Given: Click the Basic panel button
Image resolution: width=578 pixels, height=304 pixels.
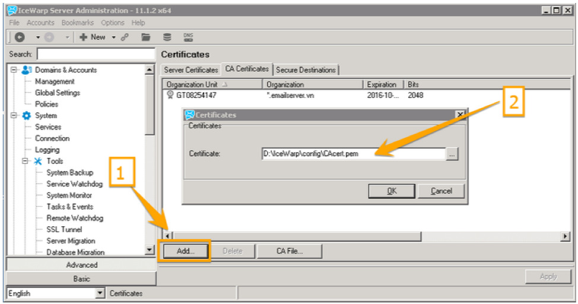Looking at the screenshot, I should click(81, 279).
